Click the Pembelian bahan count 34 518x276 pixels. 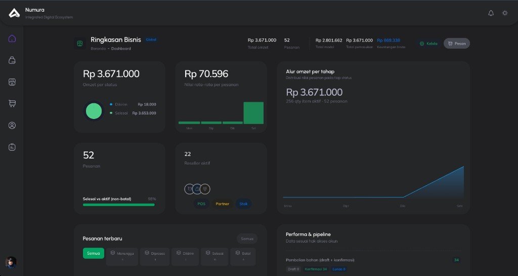pos(457,260)
